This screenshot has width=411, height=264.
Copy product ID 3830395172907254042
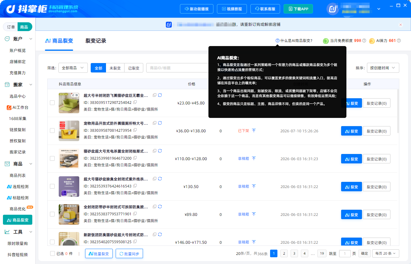(x=135, y=102)
